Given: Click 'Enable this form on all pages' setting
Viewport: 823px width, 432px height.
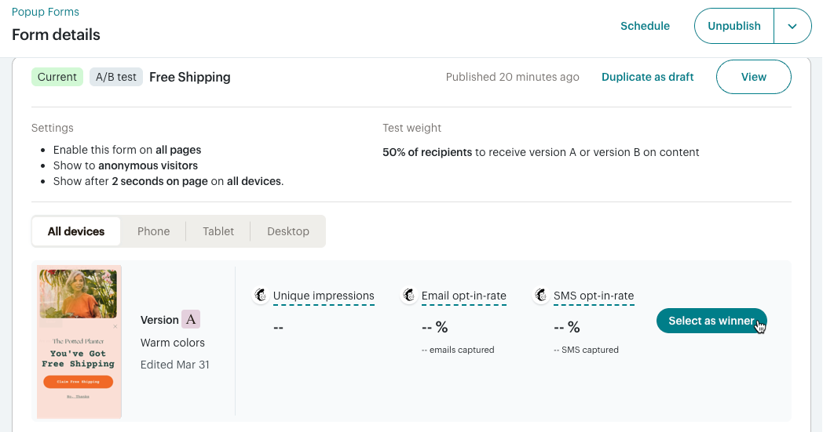Looking at the screenshot, I should [127, 150].
